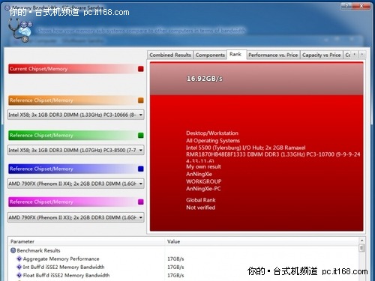Image resolution: width=375 pixels, height=281 pixels.
Task: Click the Aggregate Memory Performance diamond icon
Action: pyautogui.click(x=19, y=259)
